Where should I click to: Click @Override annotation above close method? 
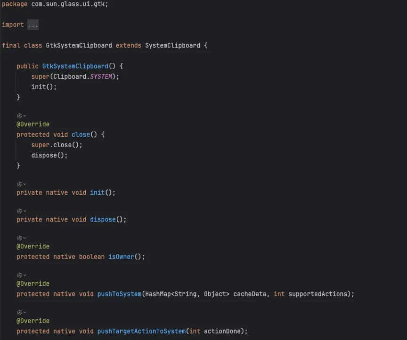pos(33,124)
